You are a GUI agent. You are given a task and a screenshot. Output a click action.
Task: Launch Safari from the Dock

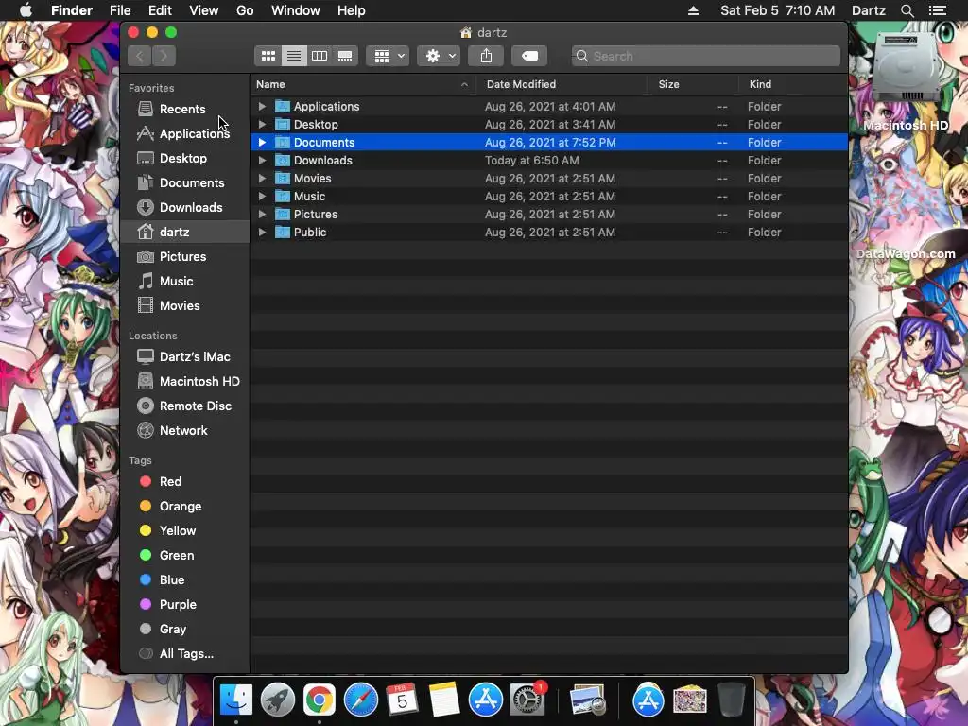click(360, 700)
